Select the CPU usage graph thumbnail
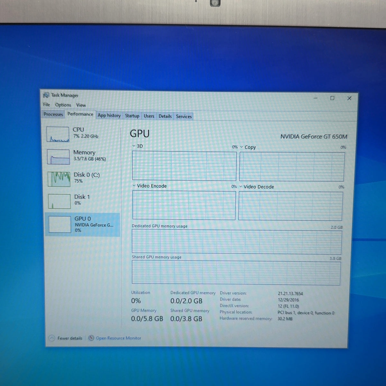 click(58, 134)
